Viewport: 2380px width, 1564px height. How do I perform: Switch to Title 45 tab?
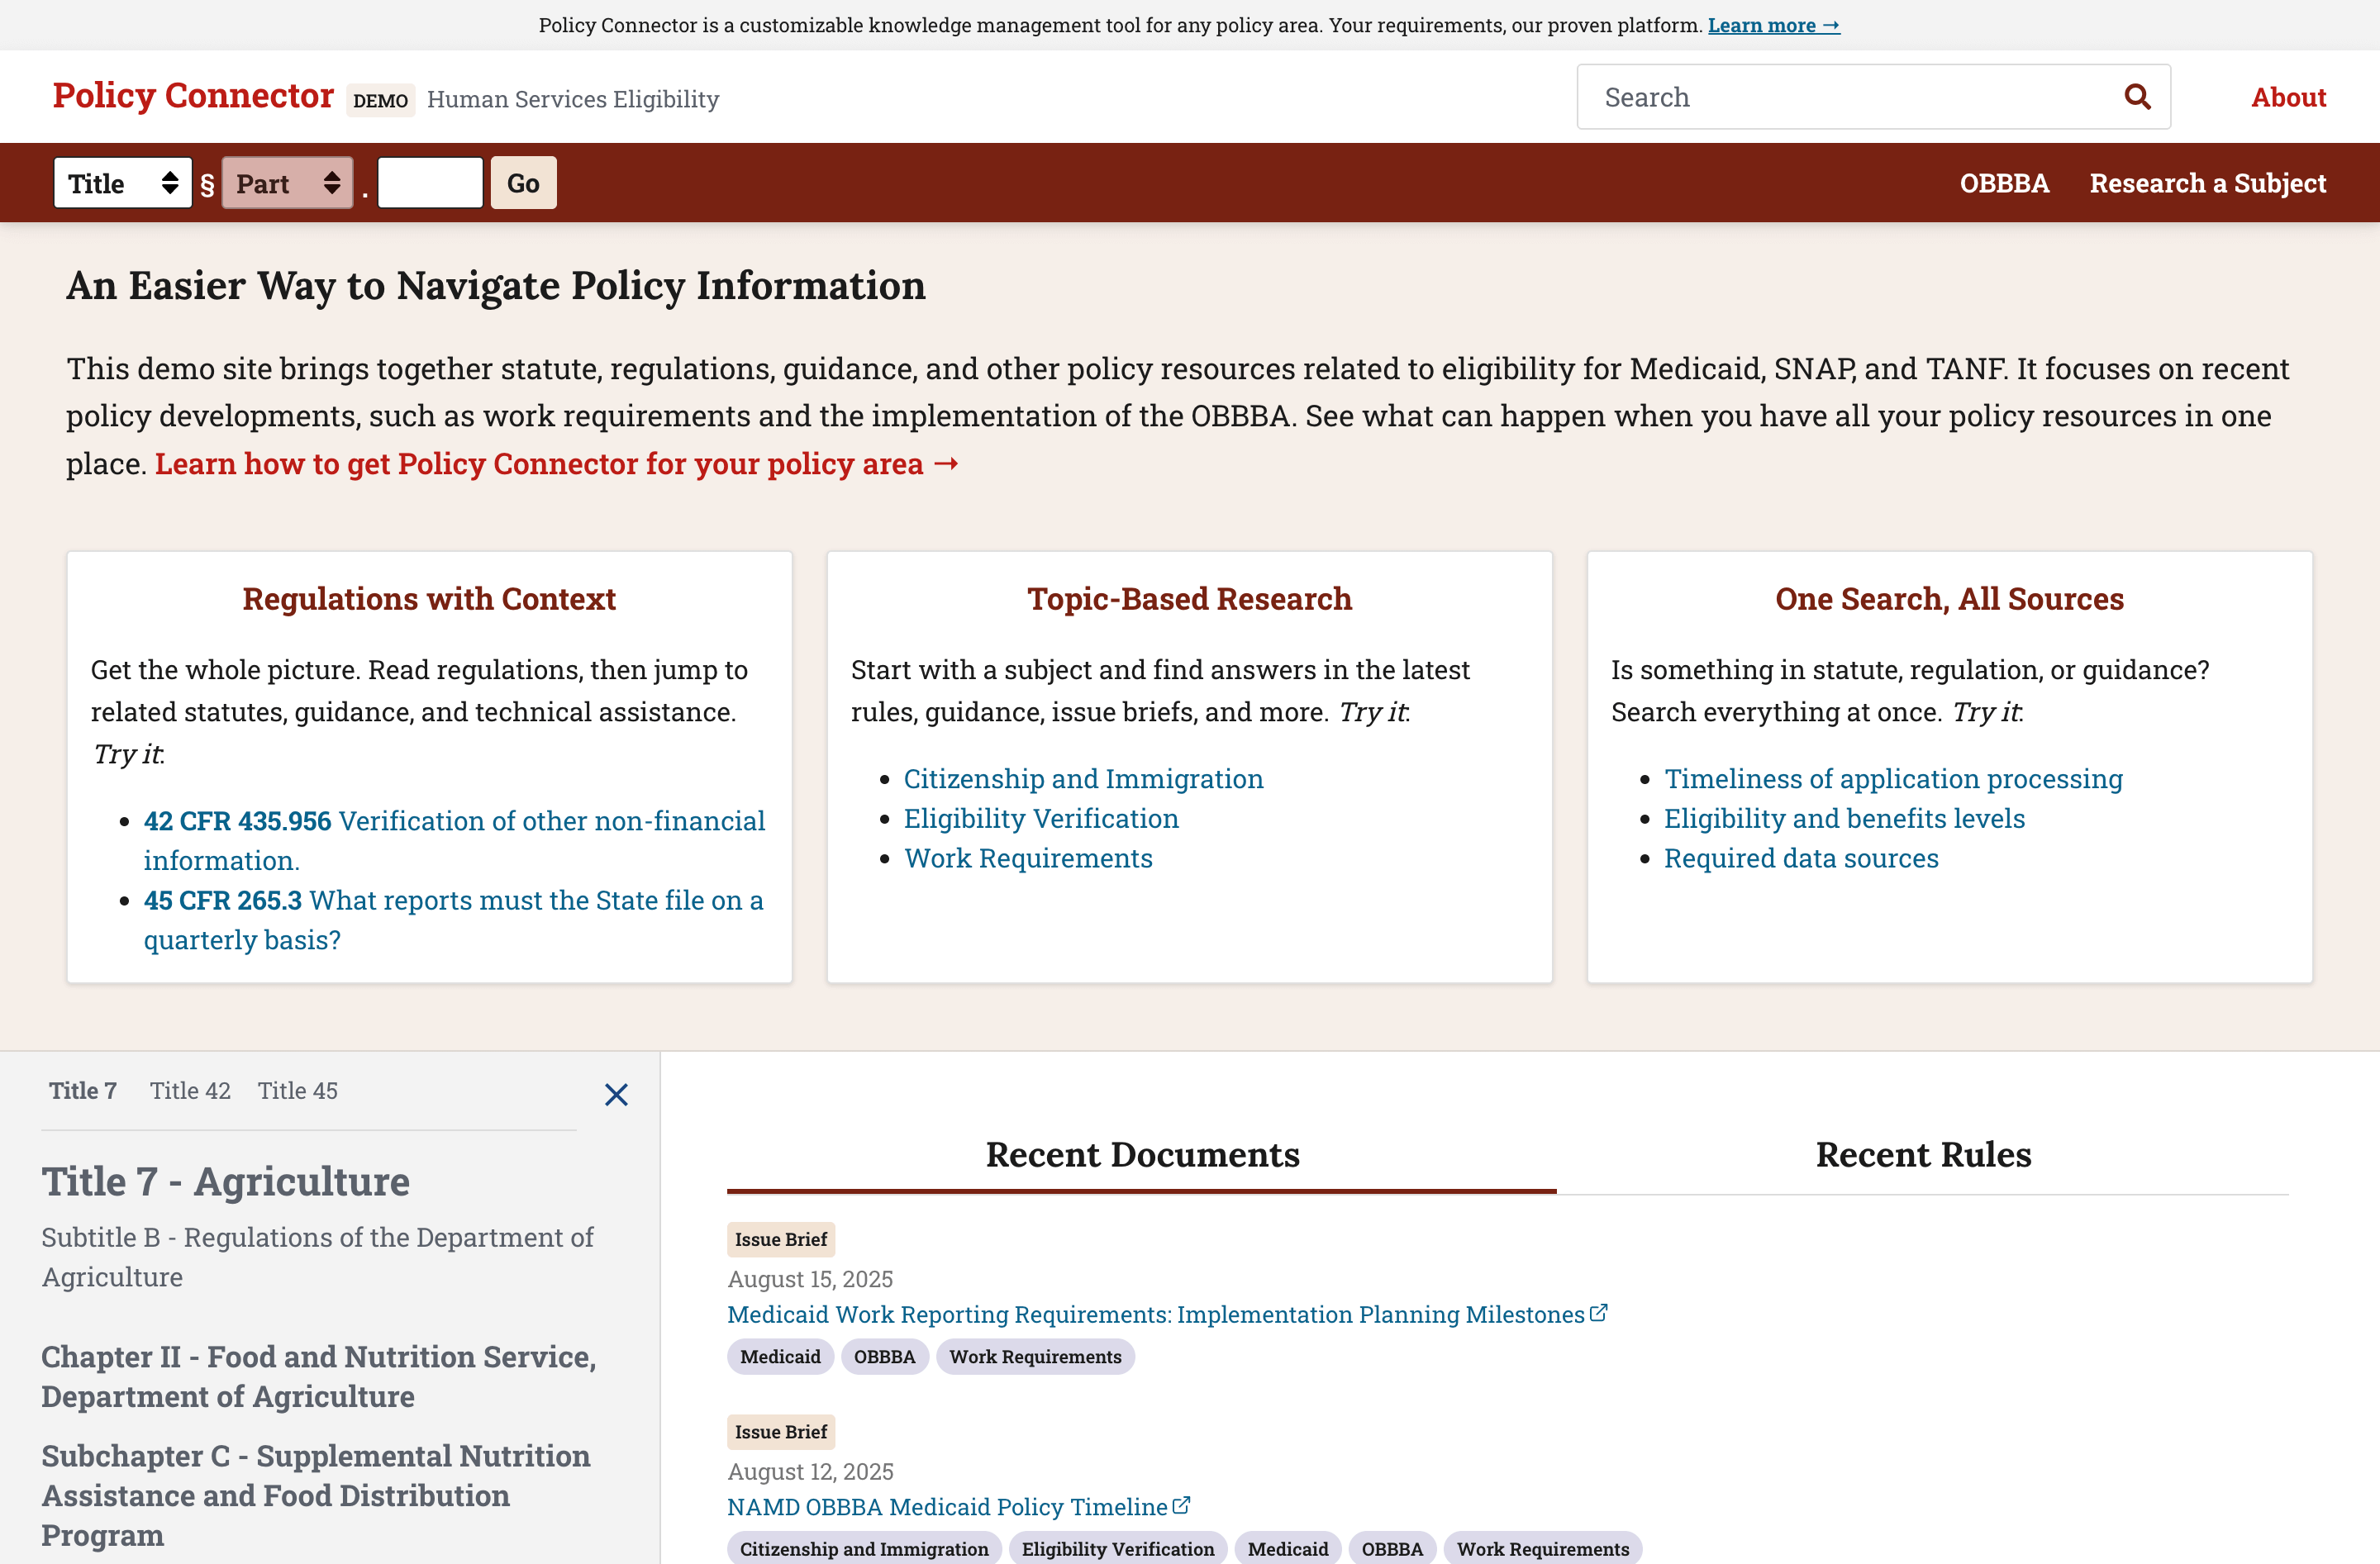click(298, 1090)
